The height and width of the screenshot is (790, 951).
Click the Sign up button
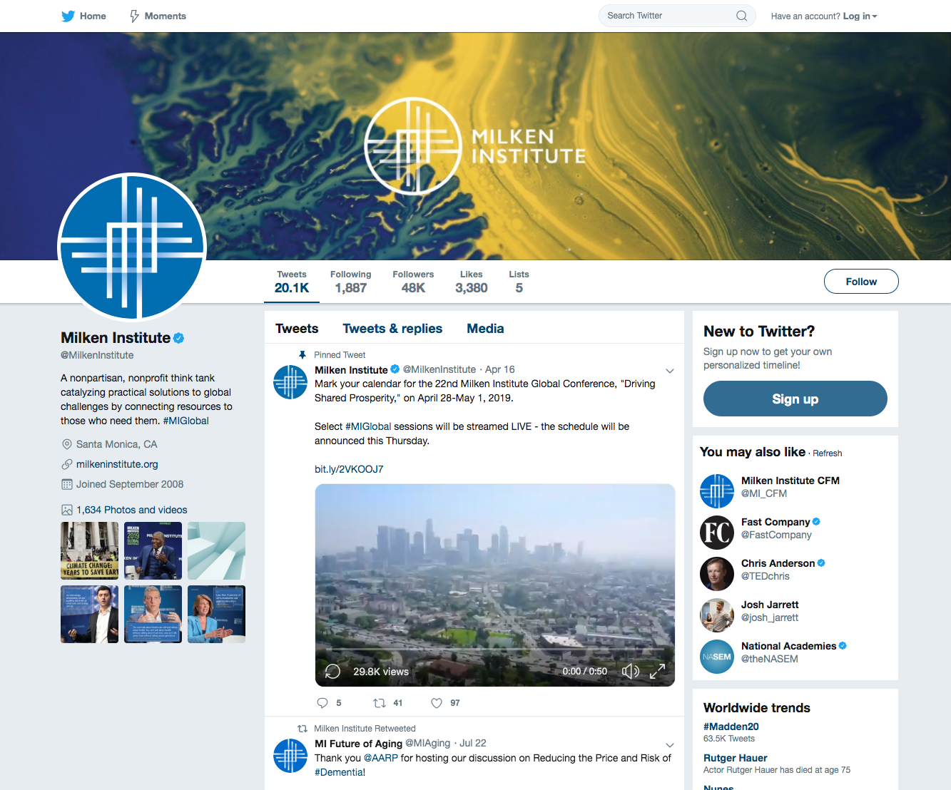click(x=795, y=399)
